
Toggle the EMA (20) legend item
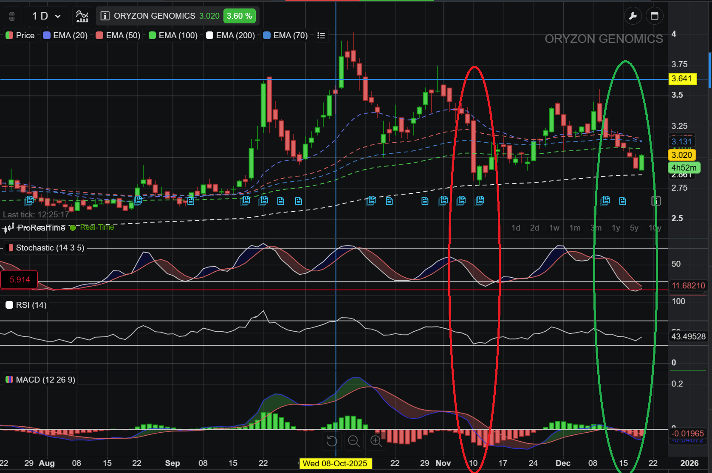point(65,35)
